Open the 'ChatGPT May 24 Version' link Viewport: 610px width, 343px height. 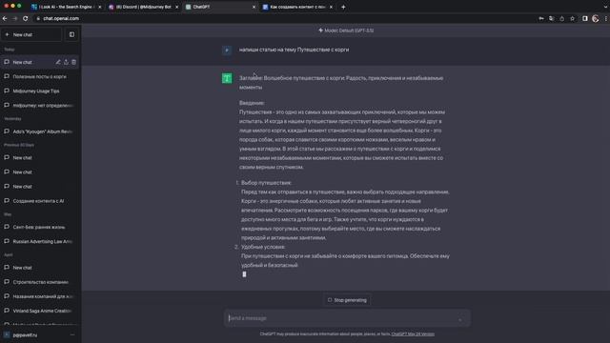[x=413, y=334]
